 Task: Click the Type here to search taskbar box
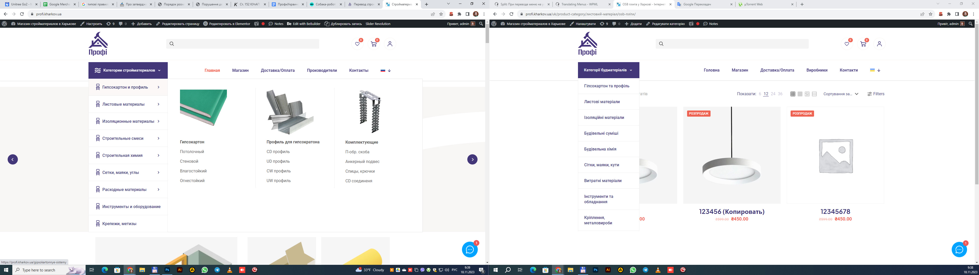[49, 270]
